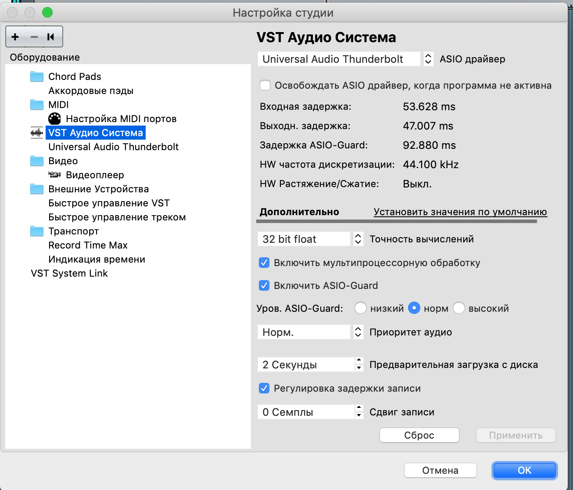
Task: Open the Приоритет аудио dropdown
Action: (x=358, y=332)
